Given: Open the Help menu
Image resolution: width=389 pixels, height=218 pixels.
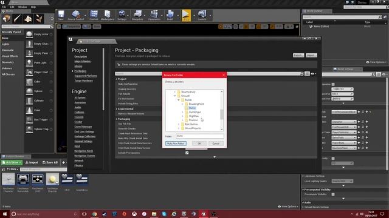Looking at the screenshot, I should [33, 7].
